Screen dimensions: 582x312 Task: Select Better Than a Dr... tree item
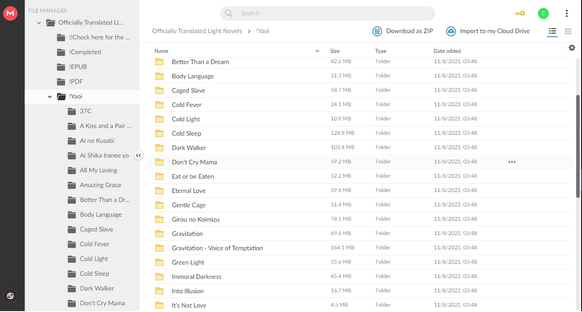(x=82, y=200)
